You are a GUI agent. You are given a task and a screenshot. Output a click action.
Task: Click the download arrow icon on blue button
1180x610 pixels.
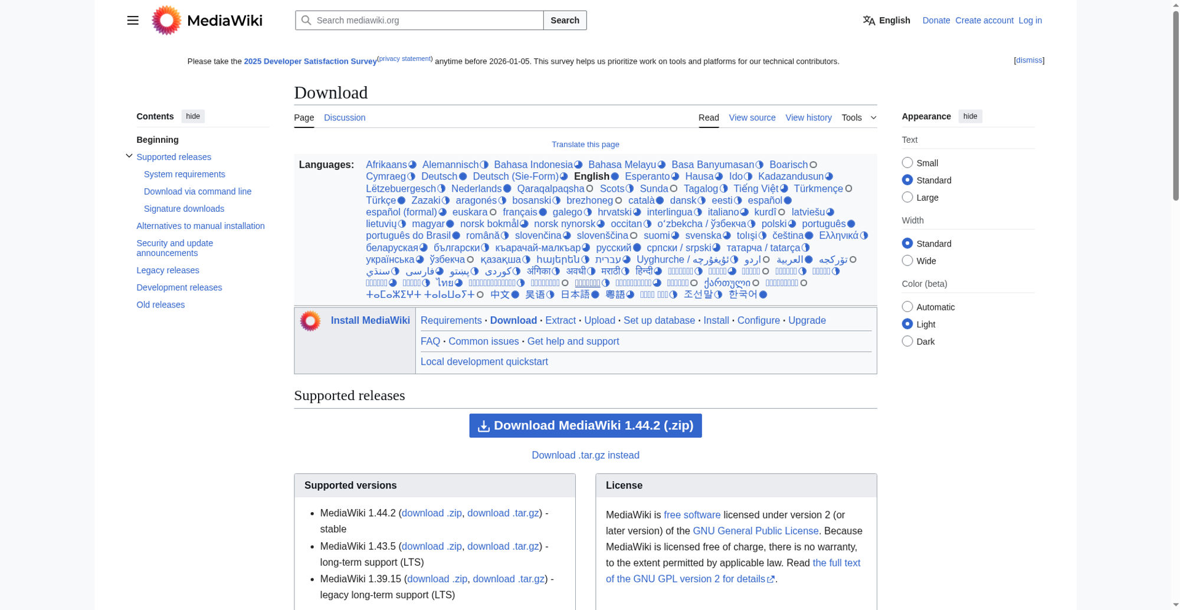coord(483,426)
